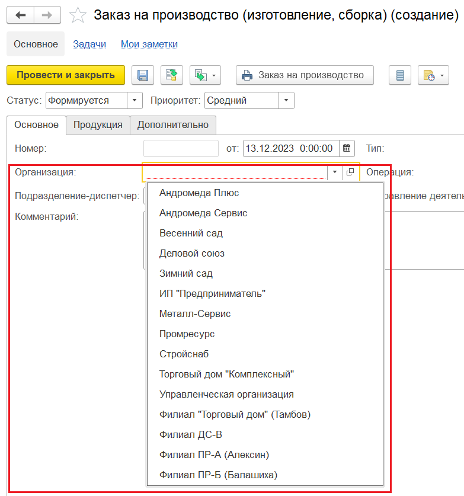Print the Заказ на производство form
Screen dimensions: 464x496
[x=305, y=75]
